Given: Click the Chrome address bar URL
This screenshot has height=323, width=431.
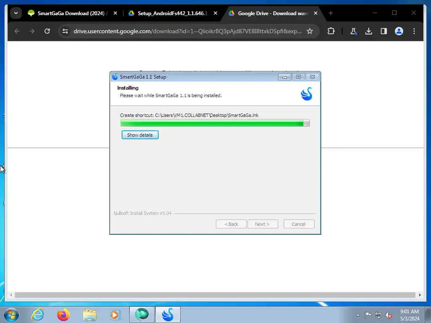Looking at the screenshot, I should 187,31.
